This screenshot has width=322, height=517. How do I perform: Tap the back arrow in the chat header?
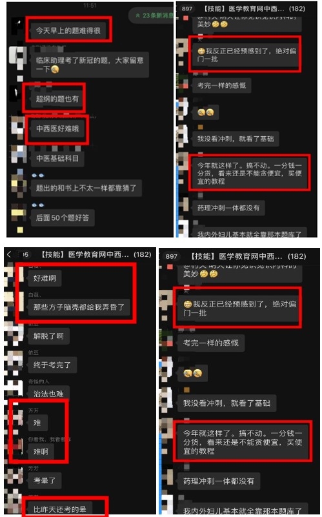click(9, 254)
